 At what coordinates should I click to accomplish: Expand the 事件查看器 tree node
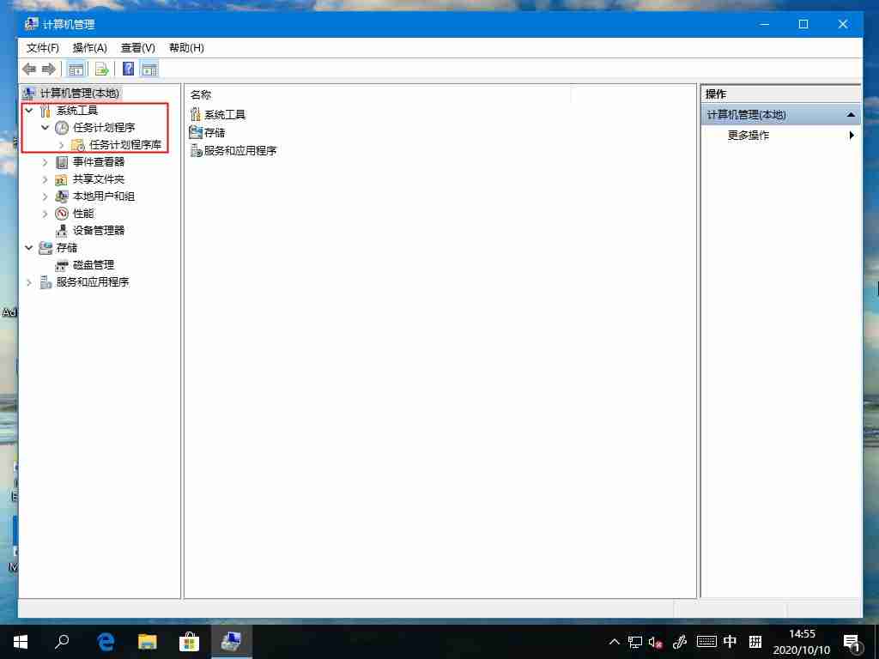45,161
